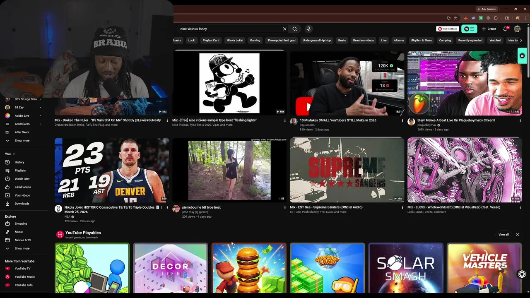This screenshot has height=298, width=530.
Task: Dismiss the YouTube Playables shelf
Action: tap(518, 235)
